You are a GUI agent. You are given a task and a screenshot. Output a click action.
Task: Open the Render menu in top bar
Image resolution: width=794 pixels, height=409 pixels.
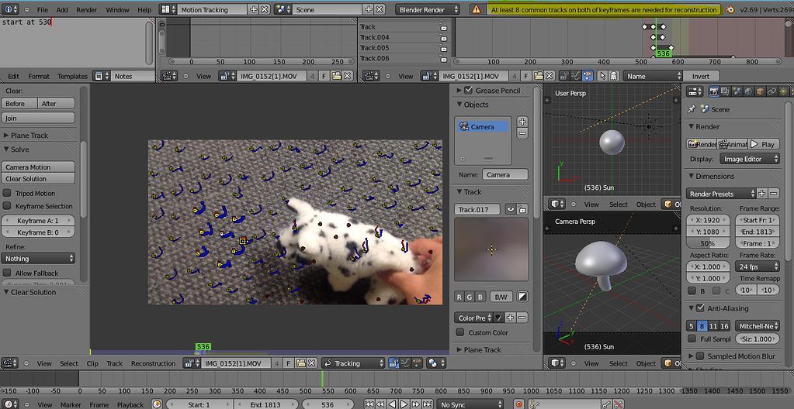click(x=87, y=9)
